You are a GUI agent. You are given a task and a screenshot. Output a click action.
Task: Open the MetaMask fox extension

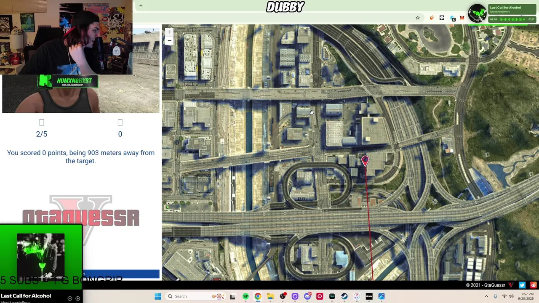(462, 18)
